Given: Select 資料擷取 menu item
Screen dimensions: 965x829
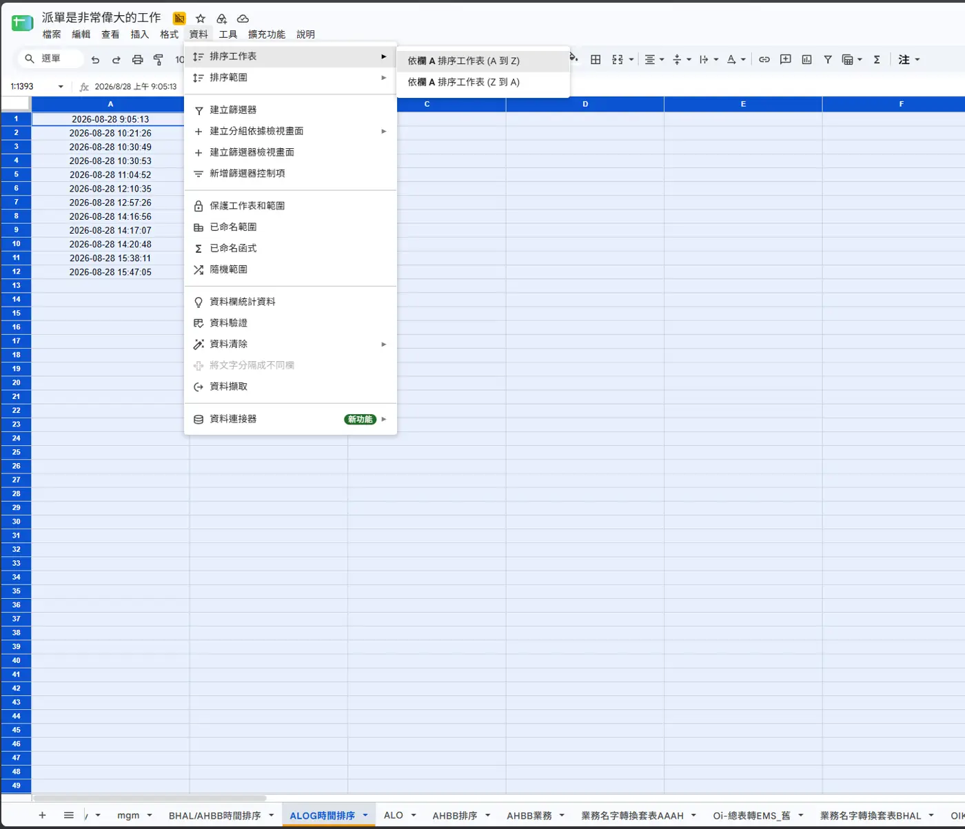Looking at the screenshot, I should tap(290, 387).
